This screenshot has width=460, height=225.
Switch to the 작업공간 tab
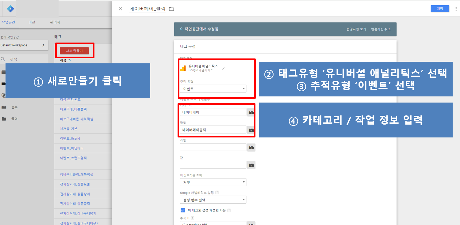(x=8, y=22)
